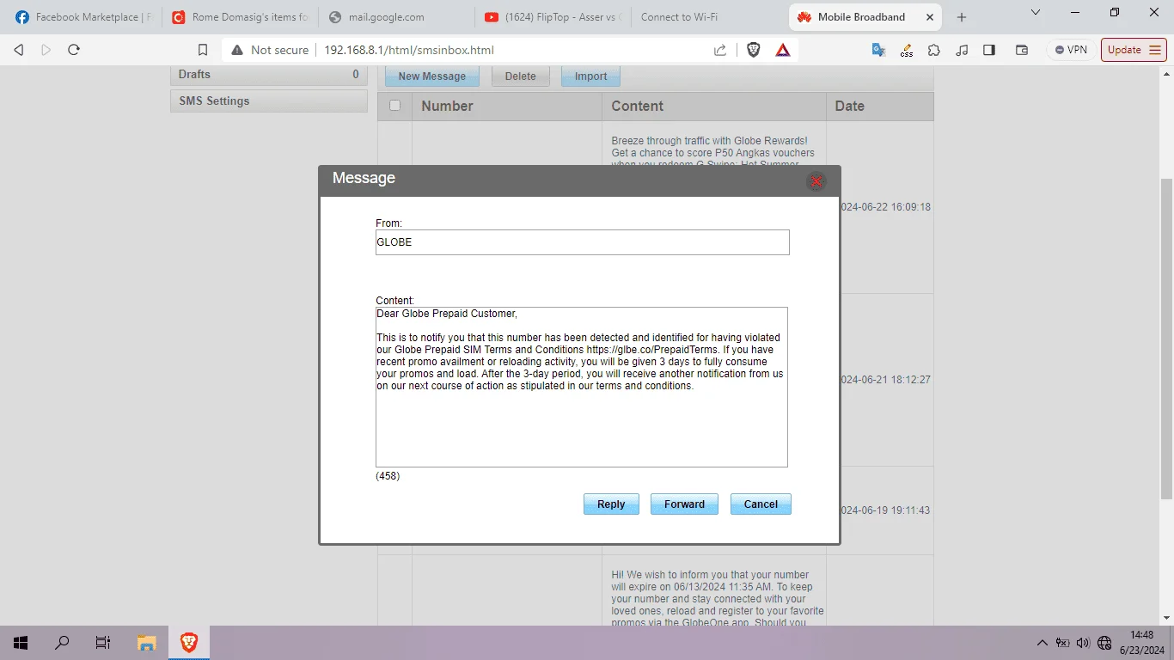Open Brave Shields lion icon
Image resolution: width=1174 pixels, height=660 pixels.
(x=754, y=50)
